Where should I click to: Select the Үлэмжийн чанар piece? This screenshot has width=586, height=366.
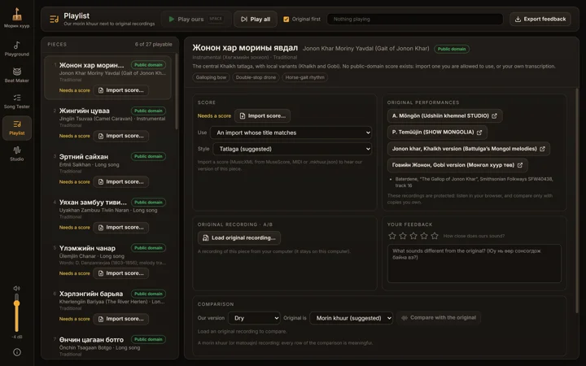tap(107, 261)
